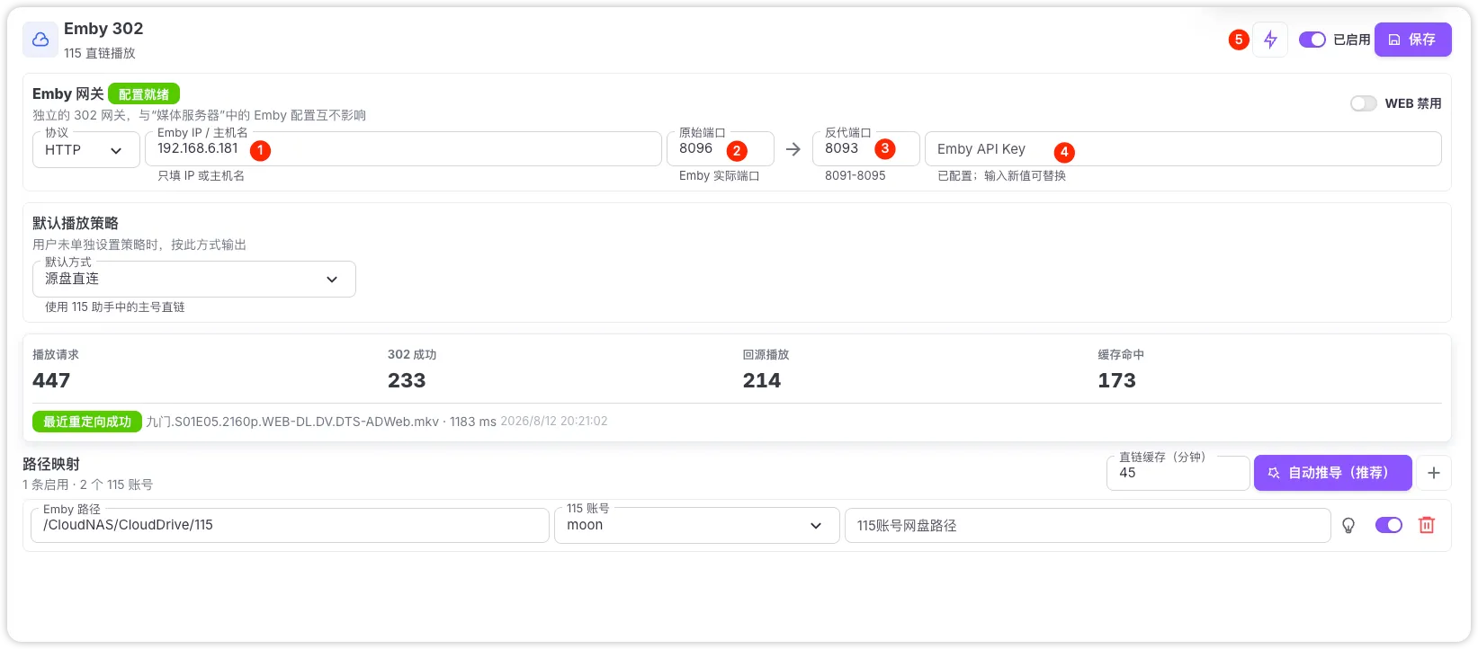Image resolution: width=1478 pixels, height=649 pixels.
Task: Open the 115 账号 moon dropdown
Action: click(x=697, y=525)
